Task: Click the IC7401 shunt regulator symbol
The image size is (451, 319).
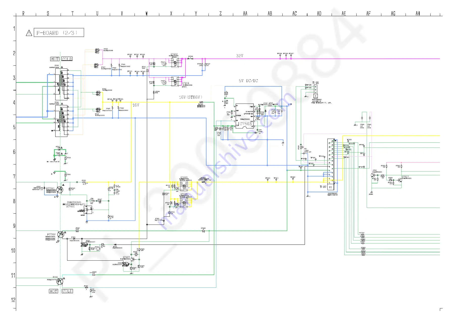Action: coord(88,210)
